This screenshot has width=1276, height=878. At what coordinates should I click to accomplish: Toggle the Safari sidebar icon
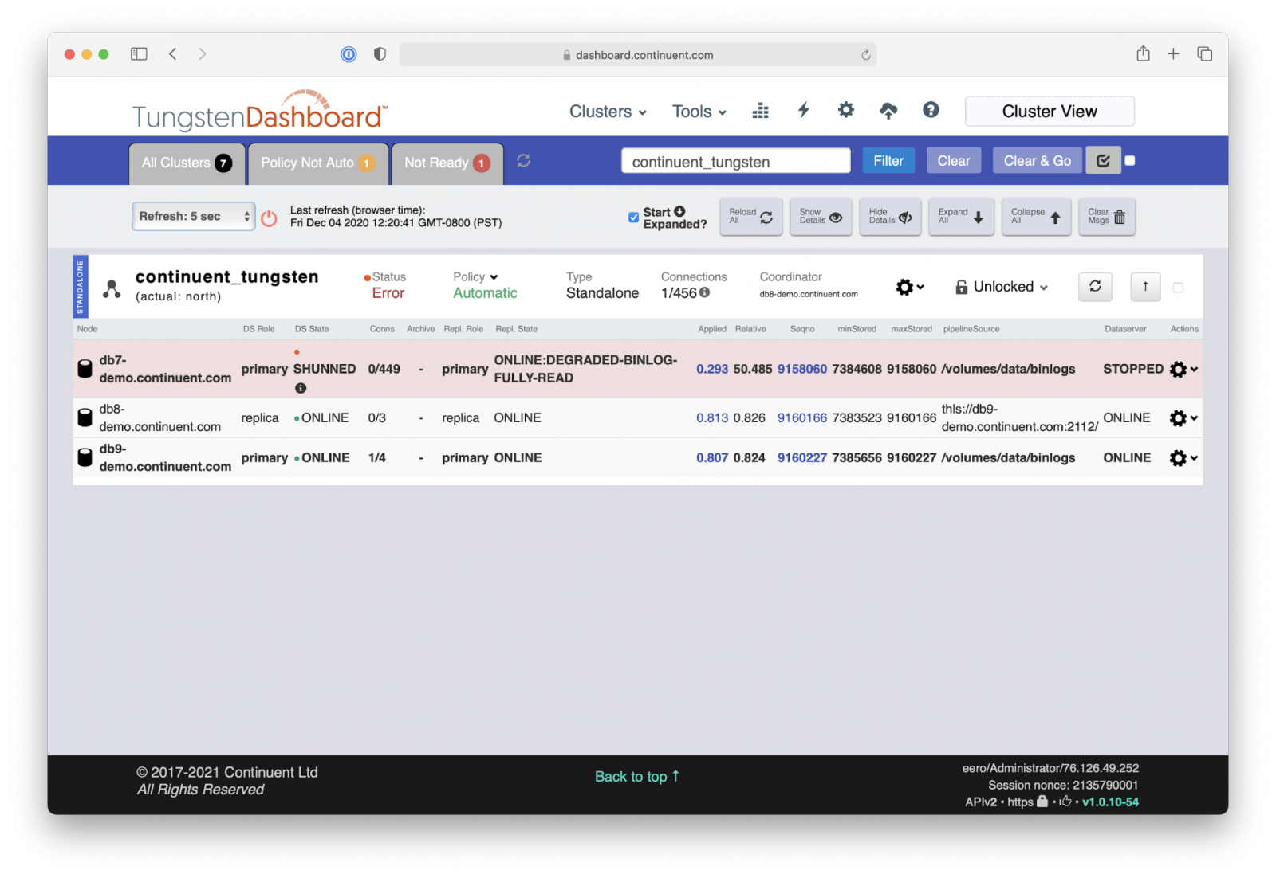139,54
